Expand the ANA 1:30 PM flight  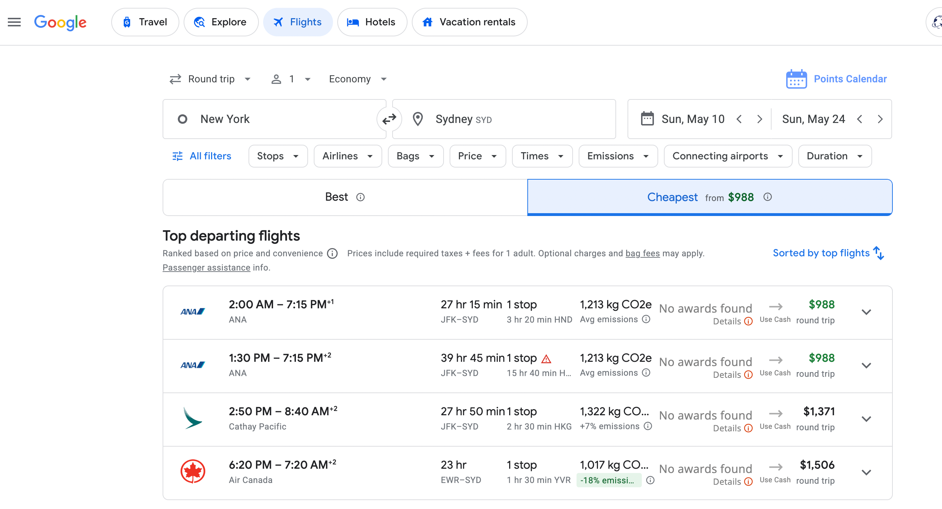pyautogui.click(x=866, y=366)
